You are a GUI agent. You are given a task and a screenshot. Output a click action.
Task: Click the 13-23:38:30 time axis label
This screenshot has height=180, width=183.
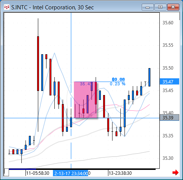[x=120, y=173]
